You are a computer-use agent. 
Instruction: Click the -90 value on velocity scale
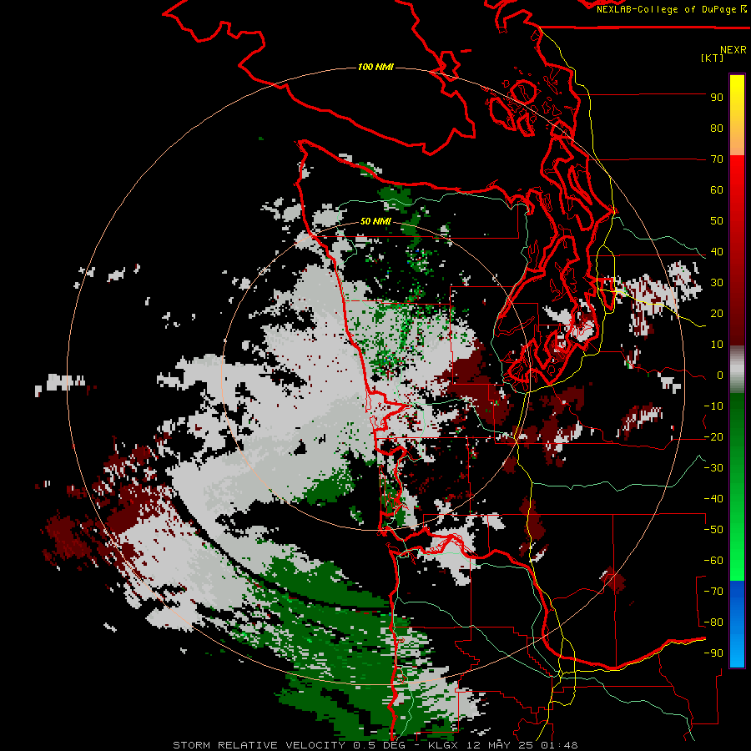pyautogui.click(x=713, y=653)
